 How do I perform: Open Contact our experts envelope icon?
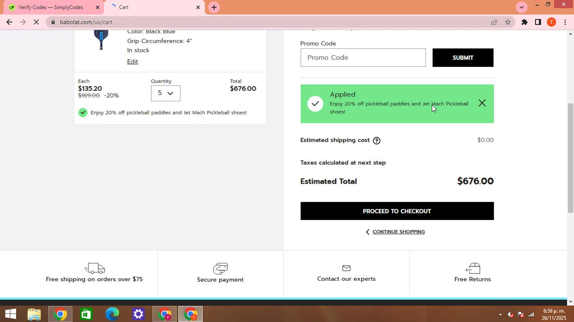pyautogui.click(x=346, y=268)
